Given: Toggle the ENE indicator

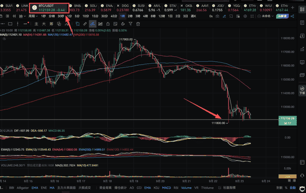Looking at the screenshot, I should click(x=44, y=188).
